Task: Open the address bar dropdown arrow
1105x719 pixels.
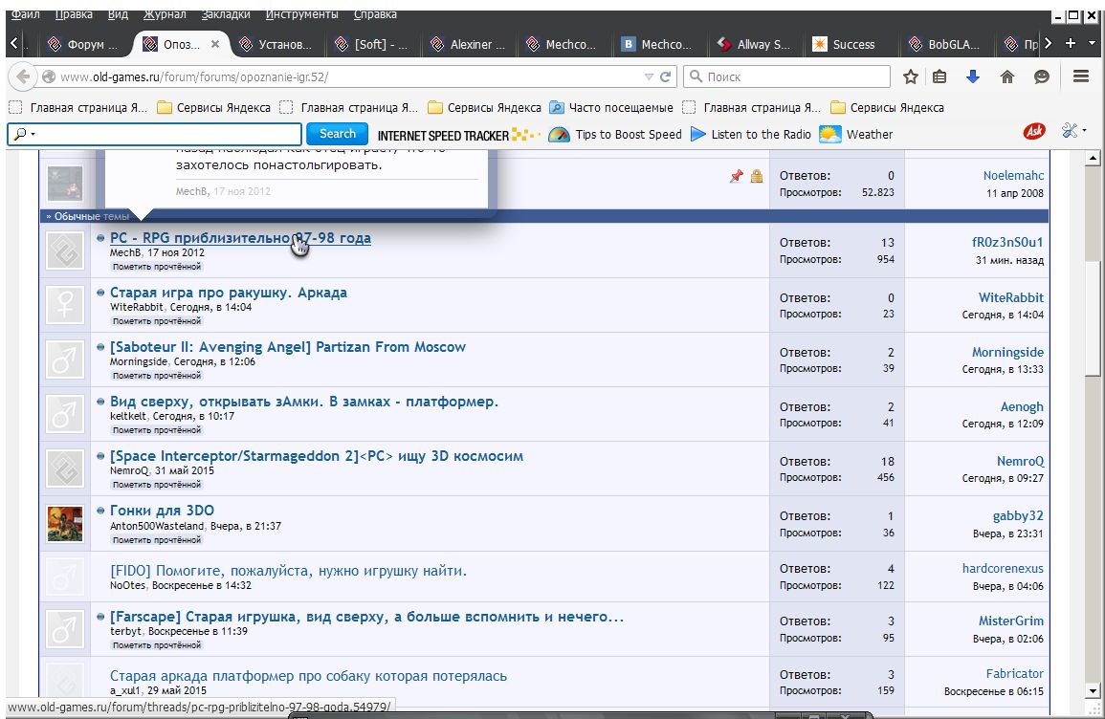Action: click(x=648, y=75)
